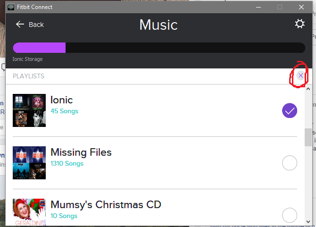
Task: Click the 1310 Songs count
Action: 67,164
